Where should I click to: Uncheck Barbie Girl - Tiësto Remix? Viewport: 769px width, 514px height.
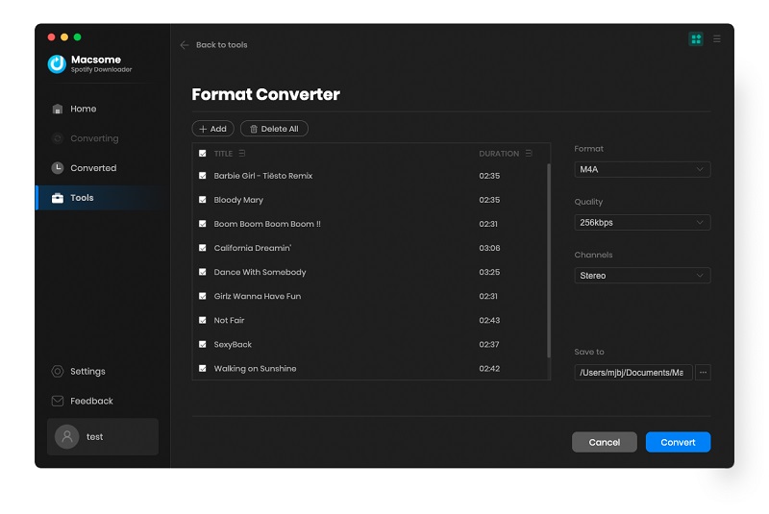coord(203,176)
